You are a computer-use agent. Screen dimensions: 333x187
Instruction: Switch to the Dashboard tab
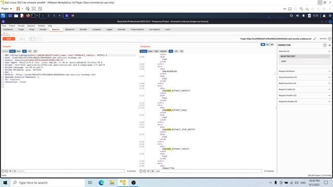tap(8, 30)
